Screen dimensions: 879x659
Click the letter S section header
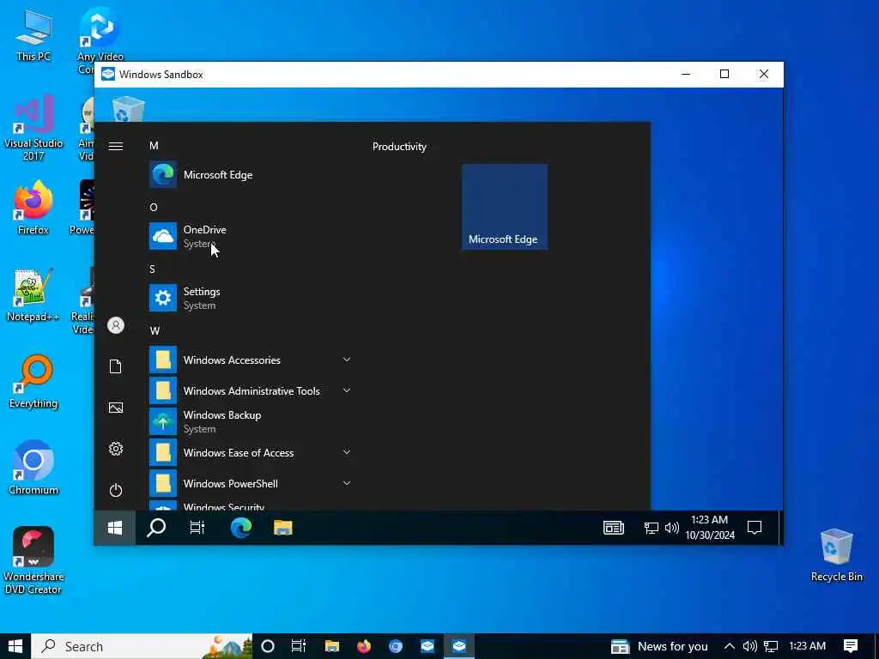(153, 269)
